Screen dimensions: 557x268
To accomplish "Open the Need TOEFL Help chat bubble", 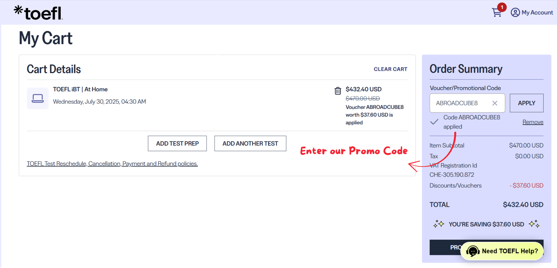I will [502, 251].
